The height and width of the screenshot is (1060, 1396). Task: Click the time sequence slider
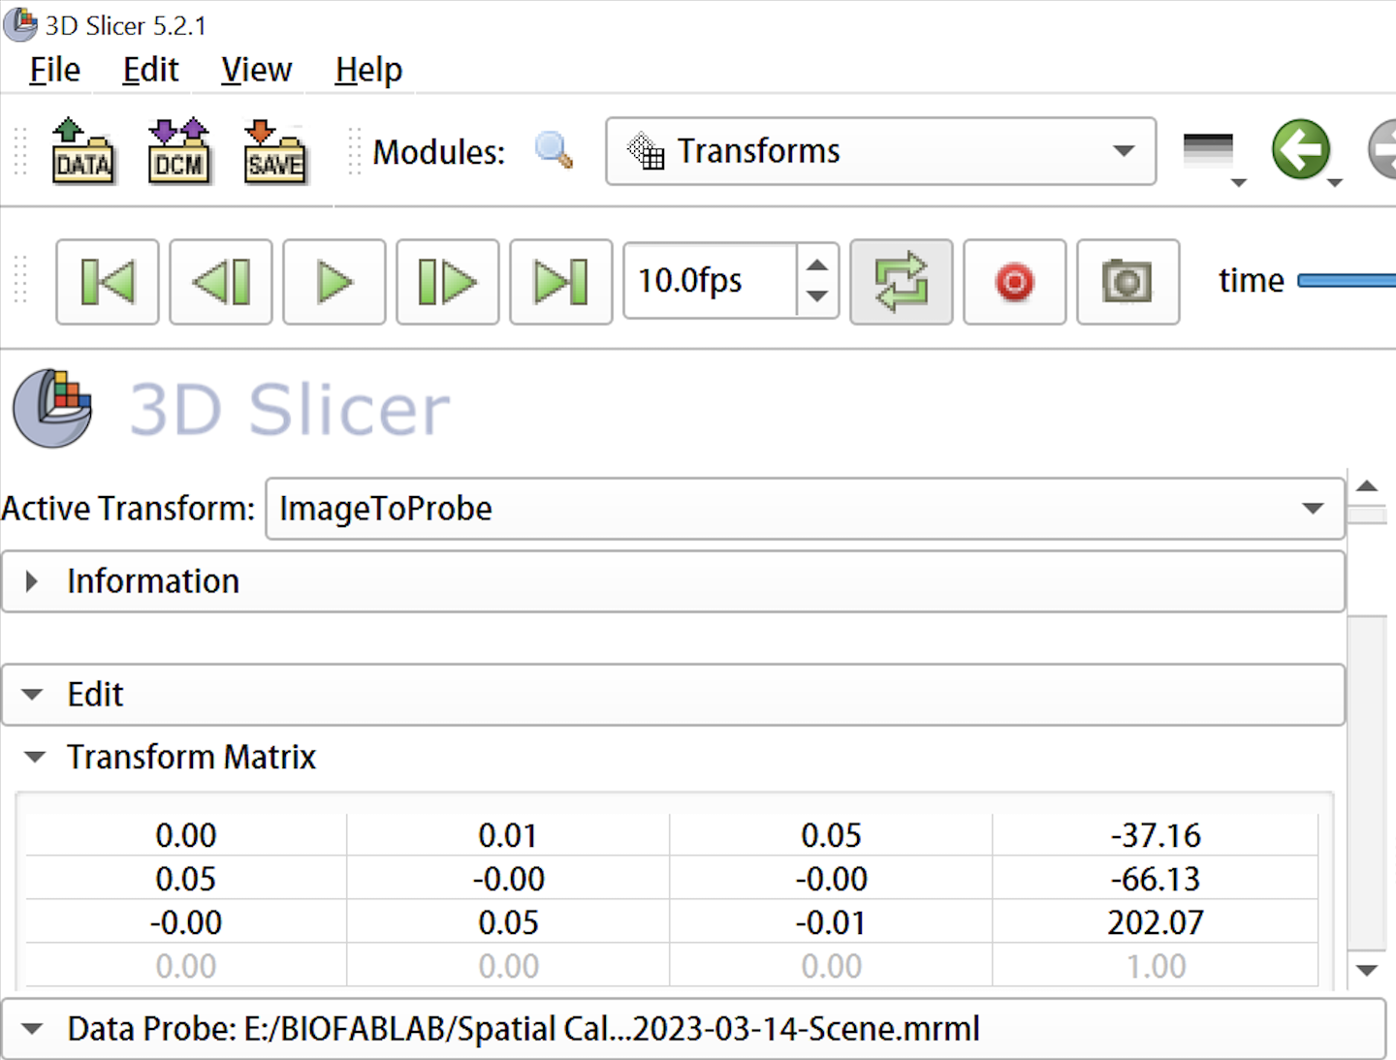pos(1347,281)
